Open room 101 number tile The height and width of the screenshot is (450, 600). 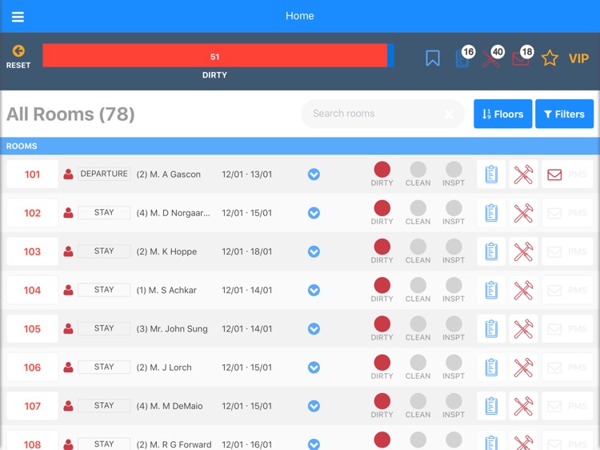point(33,175)
